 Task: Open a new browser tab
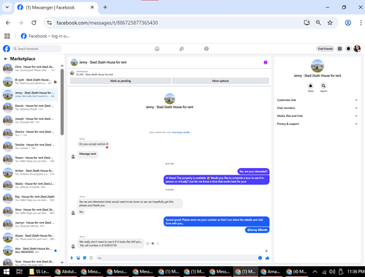pyautogui.click(x=105, y=7)
